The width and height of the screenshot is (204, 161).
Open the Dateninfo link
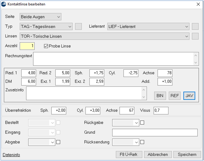point(11,155)
